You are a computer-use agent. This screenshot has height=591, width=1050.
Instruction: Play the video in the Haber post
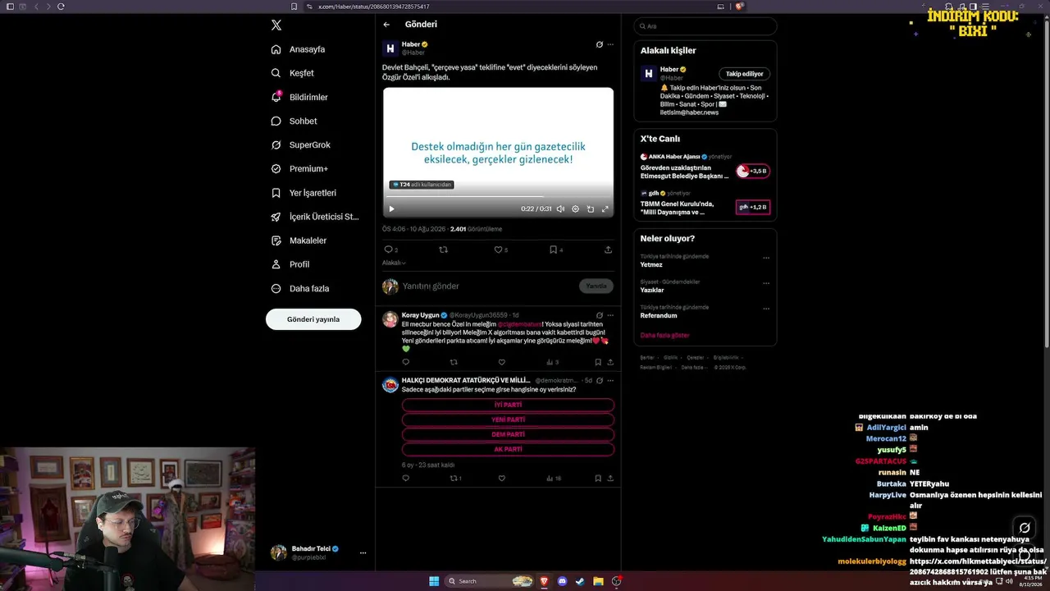click(391, 209)
